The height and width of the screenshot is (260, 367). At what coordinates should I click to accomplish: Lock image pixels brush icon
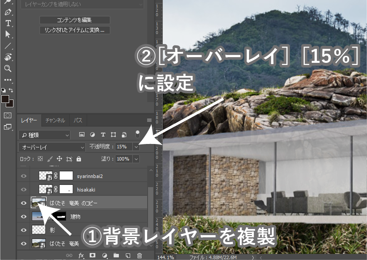(x=50, y=159)
